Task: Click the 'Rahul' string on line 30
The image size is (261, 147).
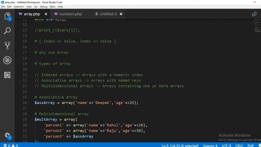Action: [113, 125]
